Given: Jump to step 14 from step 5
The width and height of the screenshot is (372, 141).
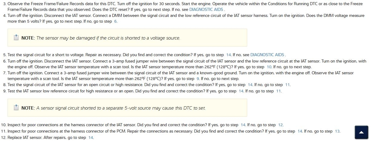Looking at the screenshot, I should click(x=229, y=55).
